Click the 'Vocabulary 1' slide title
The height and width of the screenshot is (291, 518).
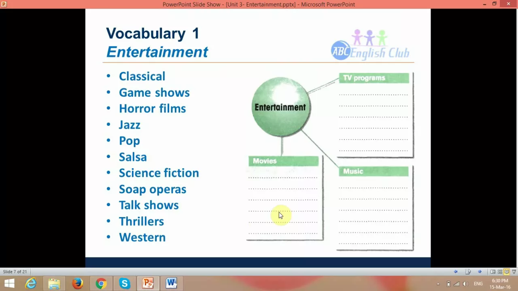tap(153, 33)
